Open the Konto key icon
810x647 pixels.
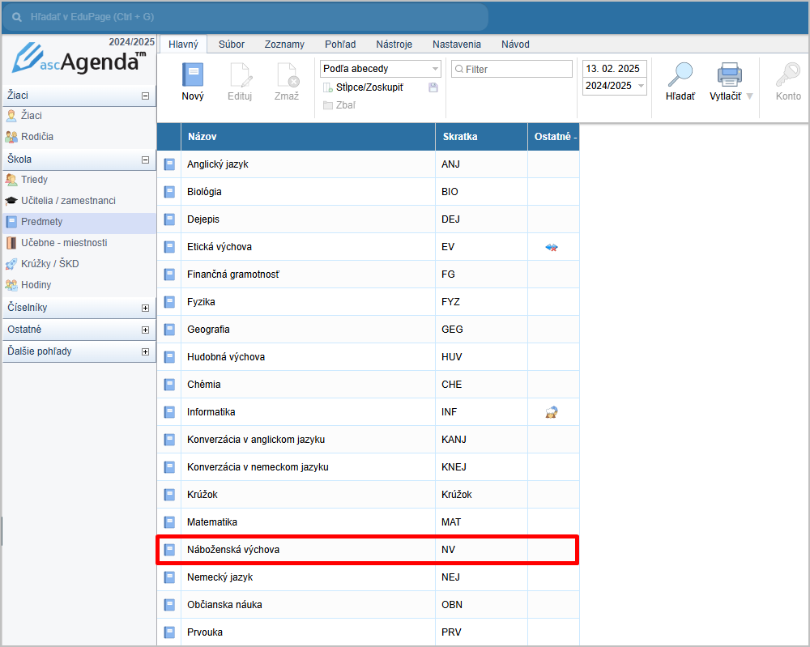788,74
